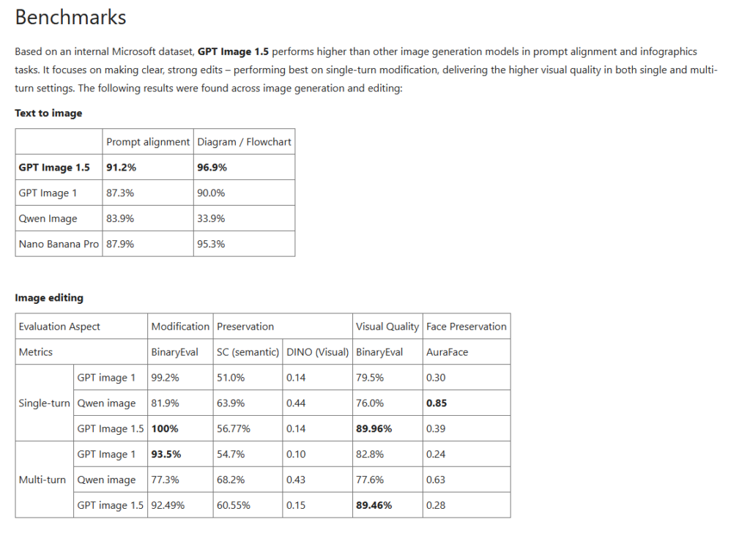
Task: Click the 100% modification score cell
Action: pos(164,428)
